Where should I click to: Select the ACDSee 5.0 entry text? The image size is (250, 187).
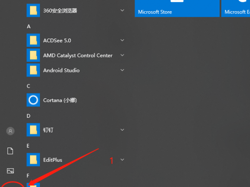57,41
